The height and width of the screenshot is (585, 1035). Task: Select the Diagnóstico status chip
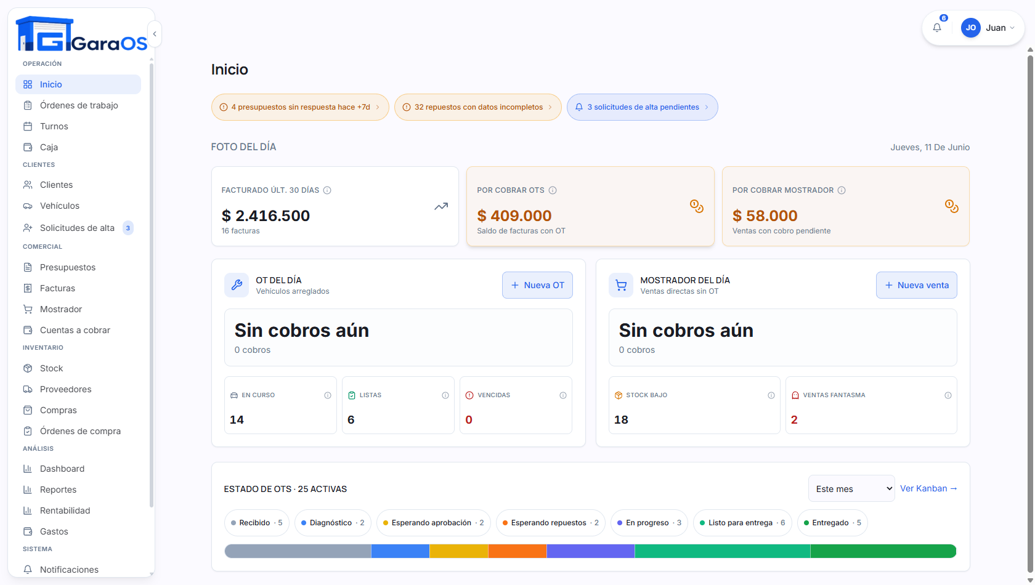(x=333, y=523)
